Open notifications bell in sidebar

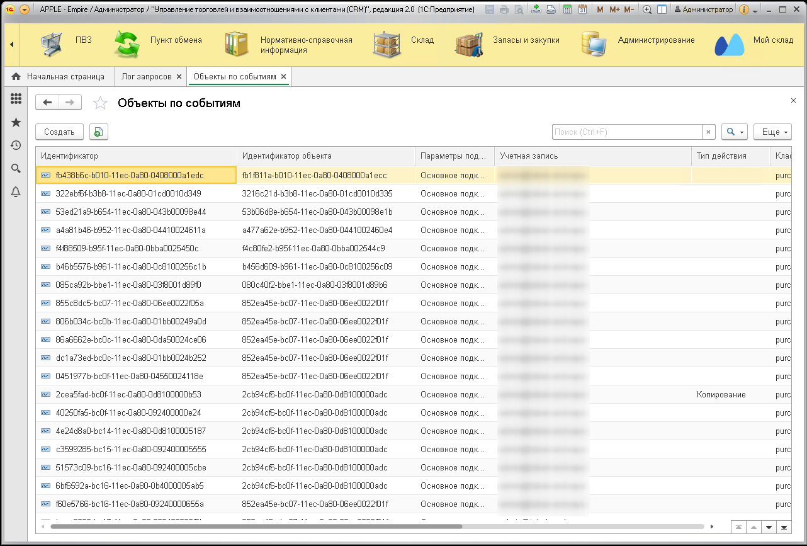16,192
